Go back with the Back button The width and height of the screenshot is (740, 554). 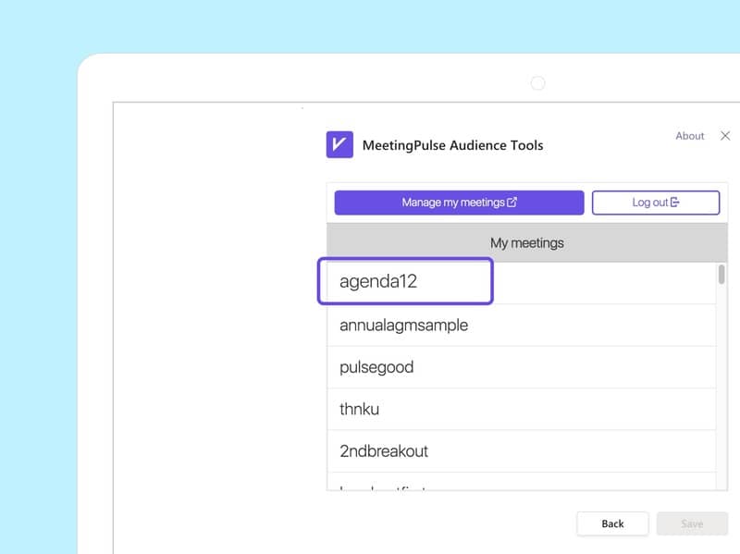click(612, 523)
